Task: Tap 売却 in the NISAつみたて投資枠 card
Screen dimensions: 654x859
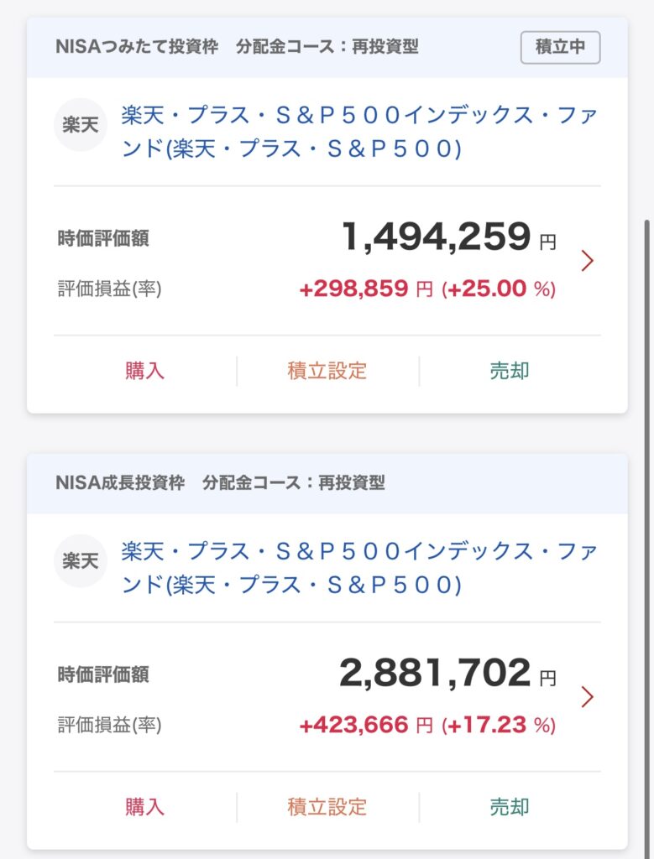Action: (510, 371)
